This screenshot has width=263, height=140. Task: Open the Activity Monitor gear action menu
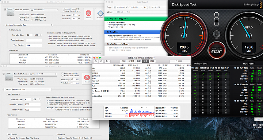click(107, 61)
